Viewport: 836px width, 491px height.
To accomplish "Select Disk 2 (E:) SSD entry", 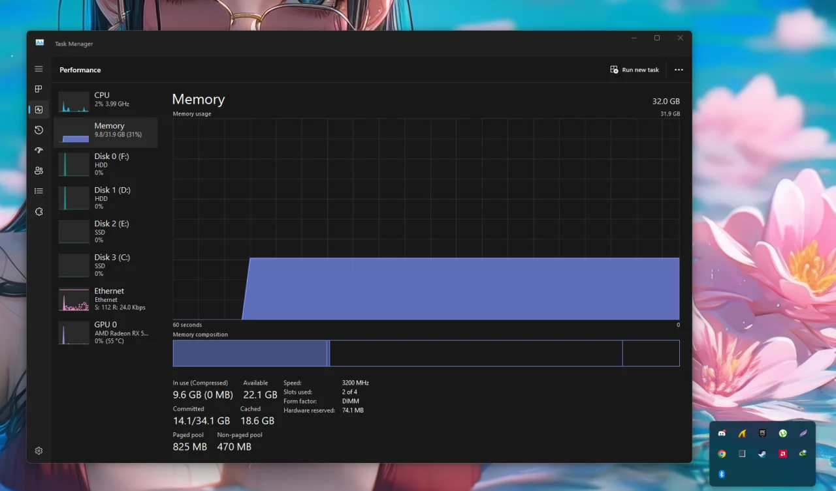I will point(105,231).
